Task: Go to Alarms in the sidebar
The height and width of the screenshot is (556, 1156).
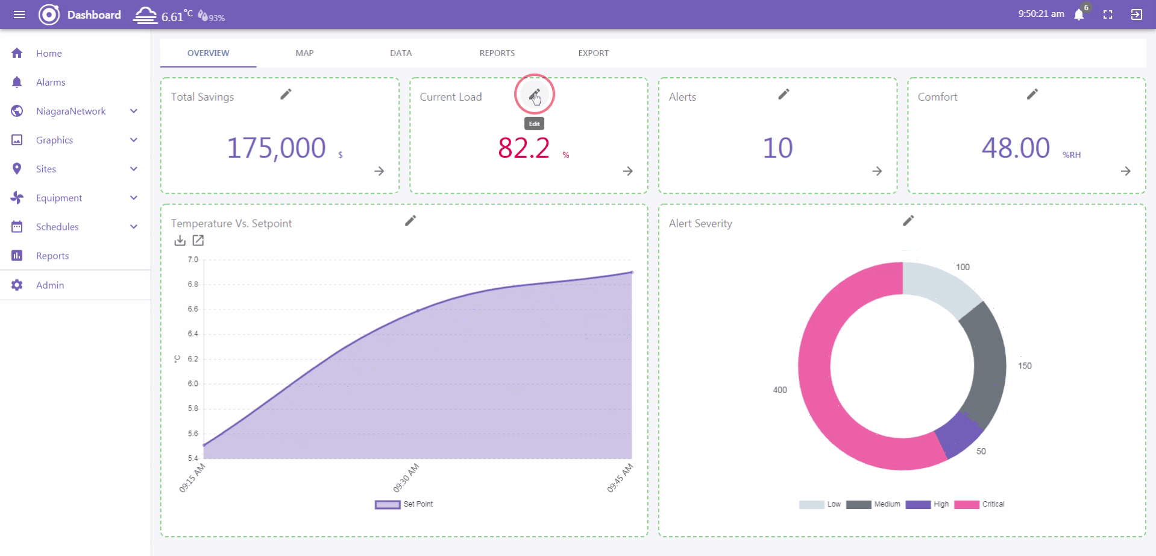Action: coord(51,82)
